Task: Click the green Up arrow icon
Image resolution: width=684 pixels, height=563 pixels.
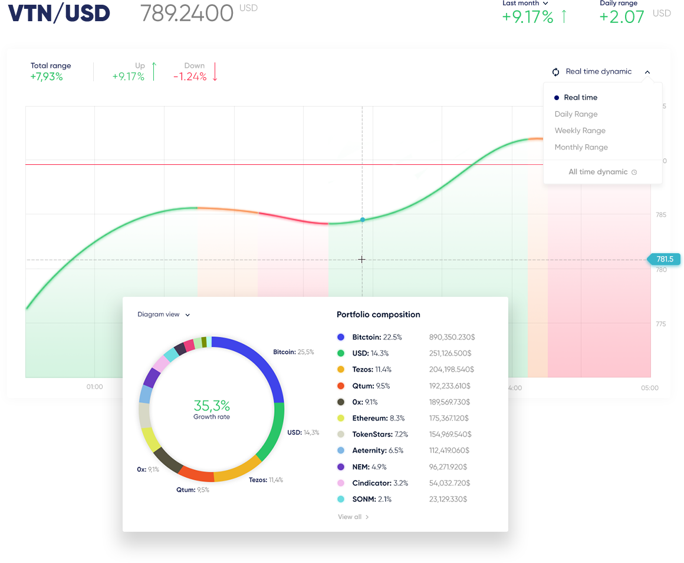Action: coord(154,71)
